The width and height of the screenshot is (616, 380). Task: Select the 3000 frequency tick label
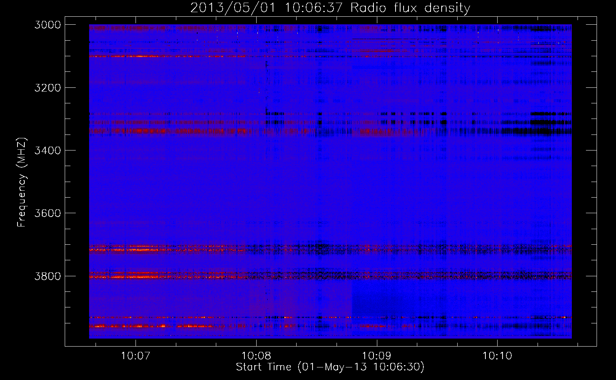point(48,25)
